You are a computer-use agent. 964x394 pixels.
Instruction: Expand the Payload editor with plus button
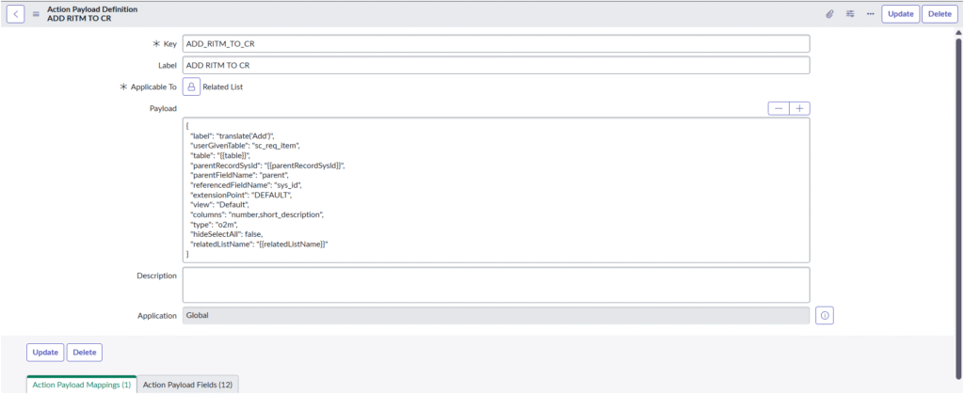tap(799, 108)
